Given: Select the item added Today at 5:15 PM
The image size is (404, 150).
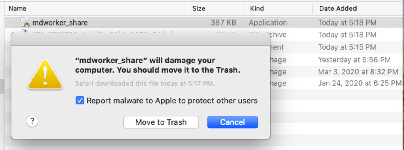Looking at the screenshot, I should tap(347, 47).
